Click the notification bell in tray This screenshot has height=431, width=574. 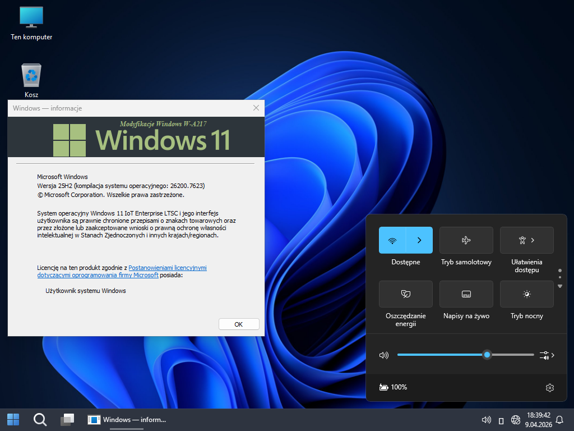[559, 420]
